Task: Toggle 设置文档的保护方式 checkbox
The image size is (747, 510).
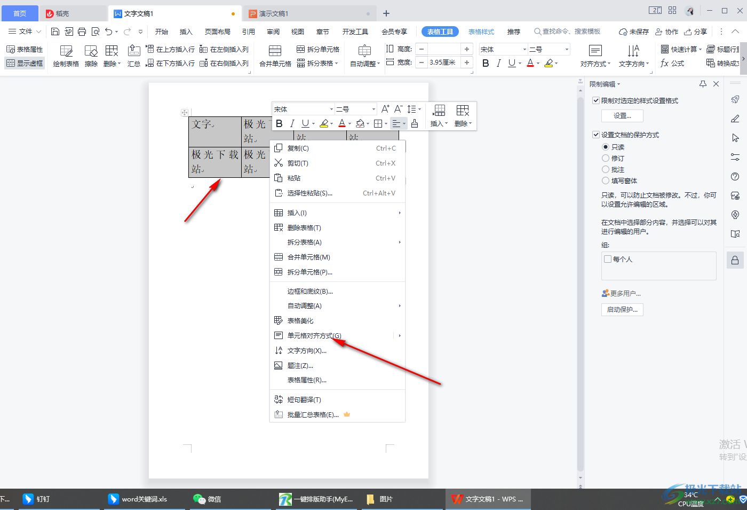Action: 596,135
